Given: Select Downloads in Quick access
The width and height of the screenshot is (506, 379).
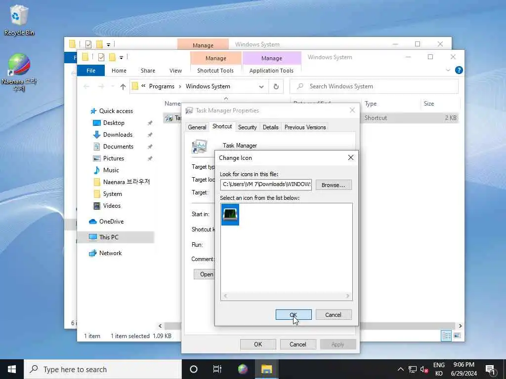Looking at the screenshot, I should [118, 135].
